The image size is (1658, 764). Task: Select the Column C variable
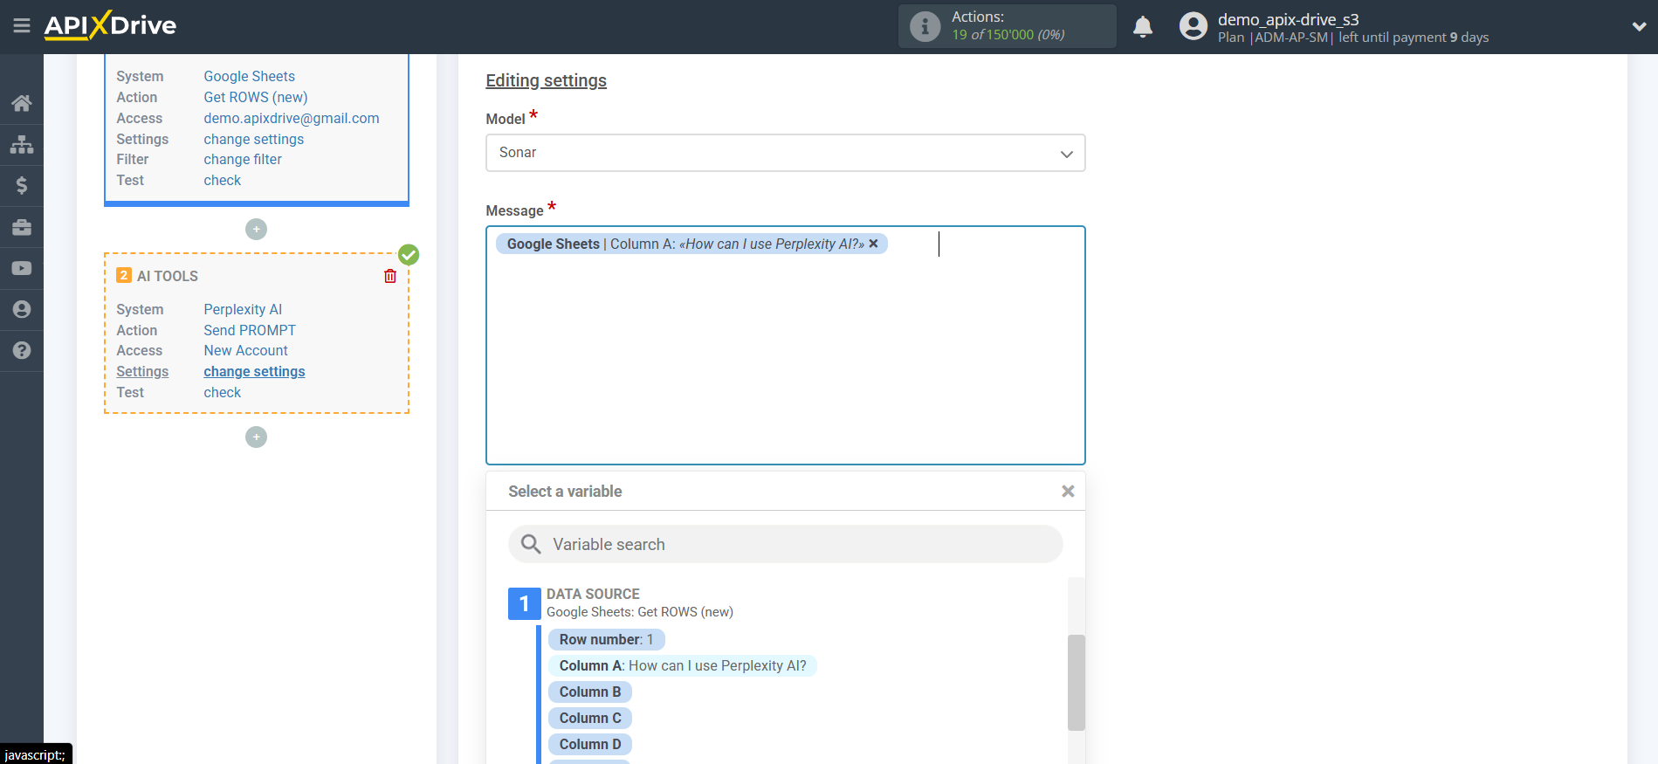pyautogui.click(x=590, y=718)
